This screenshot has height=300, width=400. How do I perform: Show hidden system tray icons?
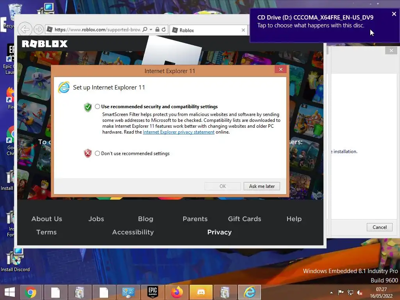tap(331, 292)
